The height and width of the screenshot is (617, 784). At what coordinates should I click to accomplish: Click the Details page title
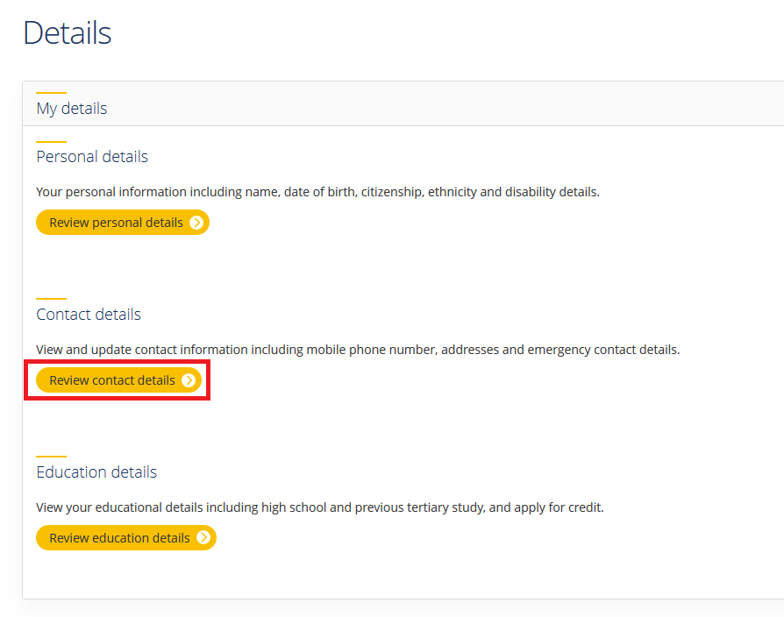pos(68,33)
